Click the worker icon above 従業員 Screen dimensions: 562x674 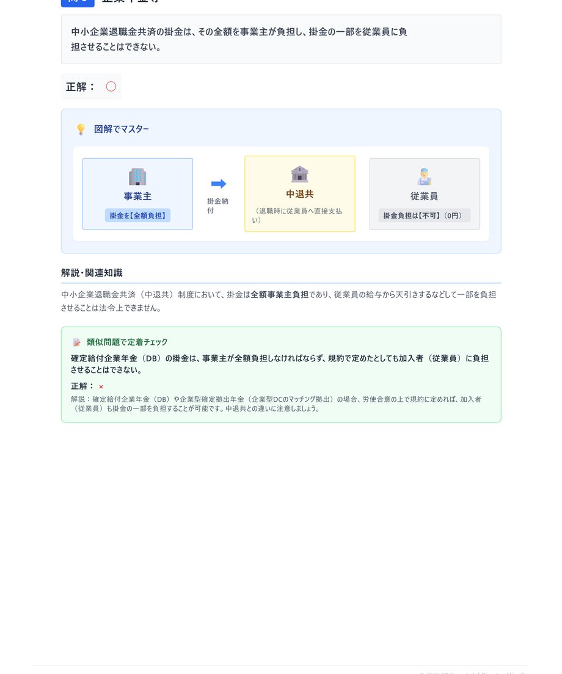425,176
